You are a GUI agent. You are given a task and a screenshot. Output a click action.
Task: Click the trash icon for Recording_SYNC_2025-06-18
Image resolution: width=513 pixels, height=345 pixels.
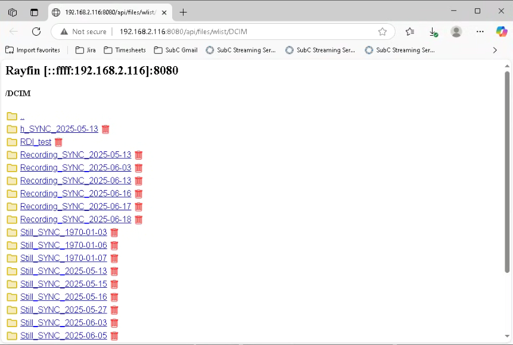[138, 219]
